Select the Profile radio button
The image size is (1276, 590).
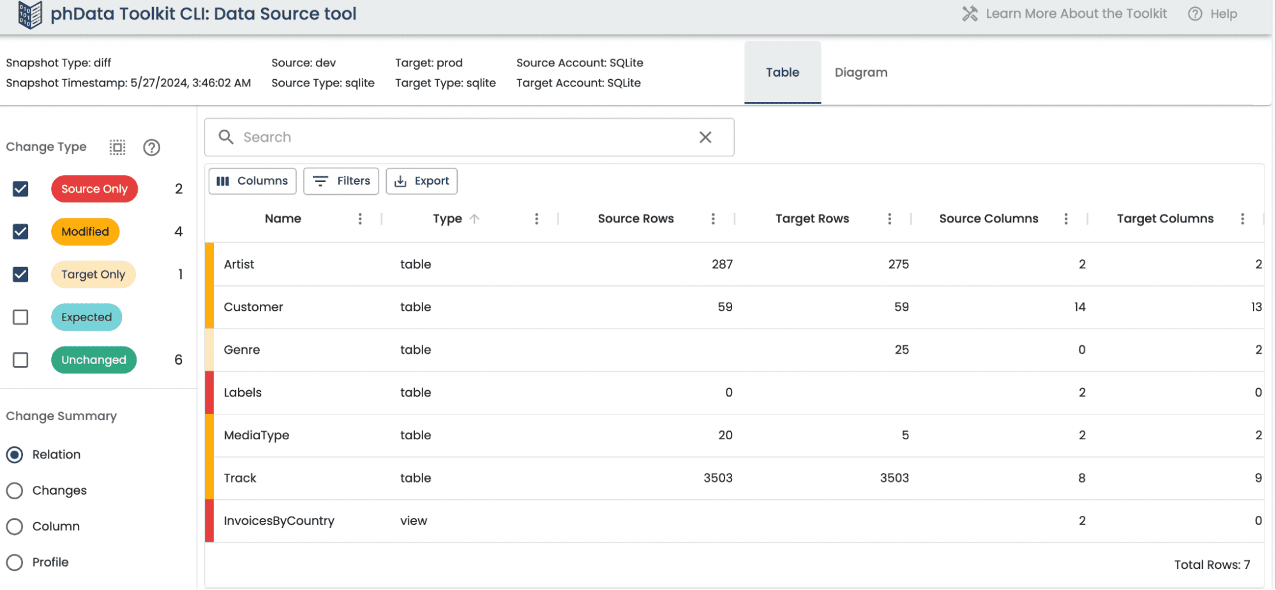(x=15, y=563)
